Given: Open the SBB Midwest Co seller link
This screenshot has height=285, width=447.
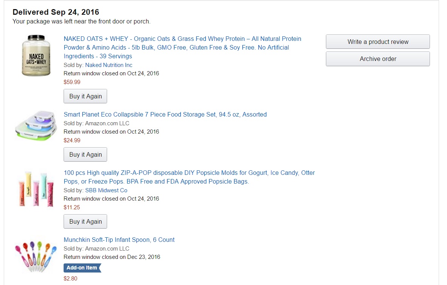Looking at the screenshot, I should point(106,190).
